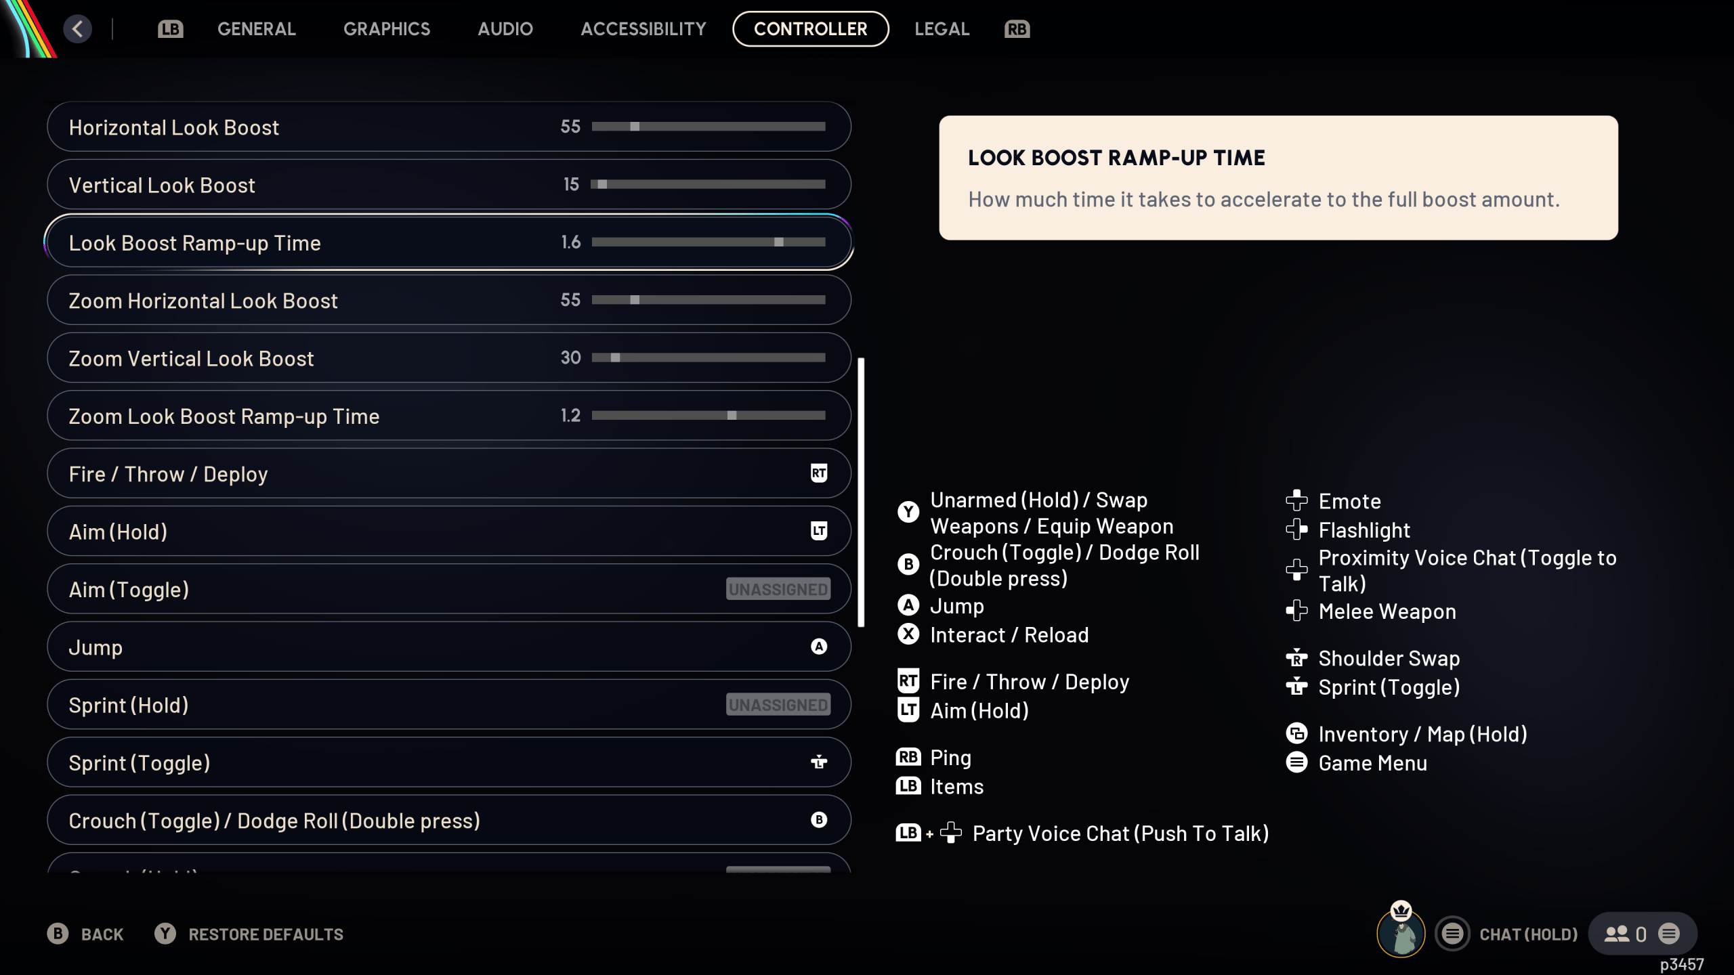Click the player avatar icon at bottom right
The image size is (1734, 975).
click(x=1401, y=933)
